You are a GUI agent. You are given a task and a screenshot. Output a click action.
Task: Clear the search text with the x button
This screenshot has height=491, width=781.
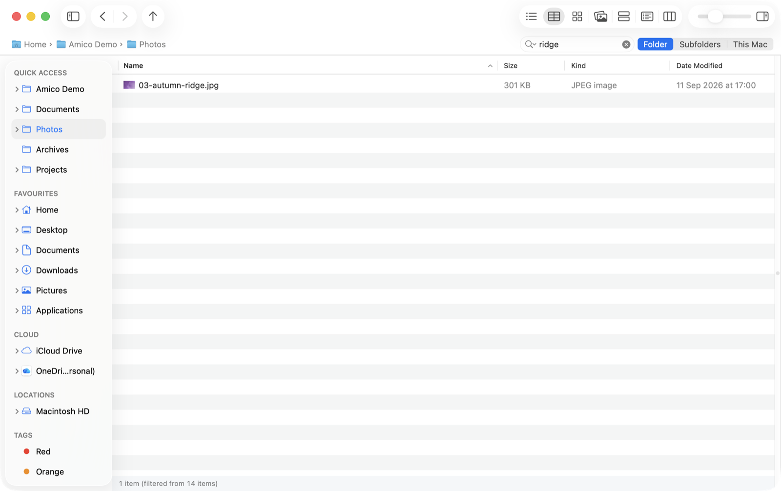click(626, 44)
